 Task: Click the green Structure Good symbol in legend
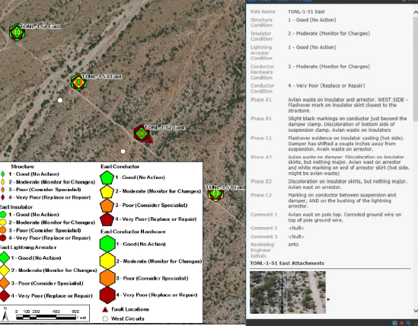[x=3, y=174]
